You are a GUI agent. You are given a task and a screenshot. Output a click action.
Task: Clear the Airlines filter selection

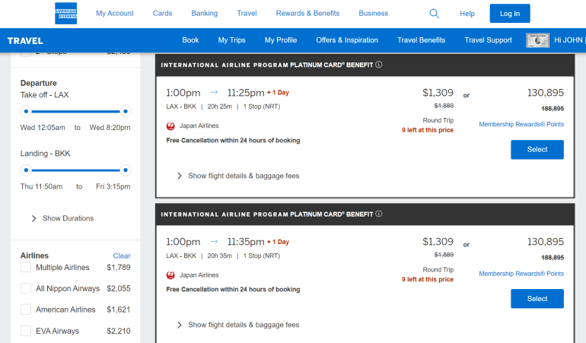pyautogui.click(x=122, y=256)
